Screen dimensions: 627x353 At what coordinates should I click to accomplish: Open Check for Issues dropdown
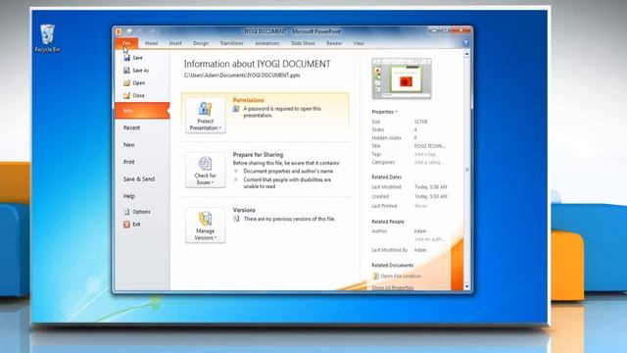tap(205, 170)
